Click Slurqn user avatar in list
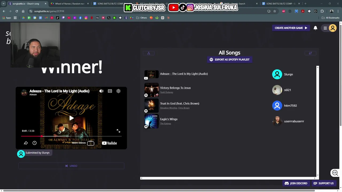The image size is (342, 192). (x=277, y=74)
